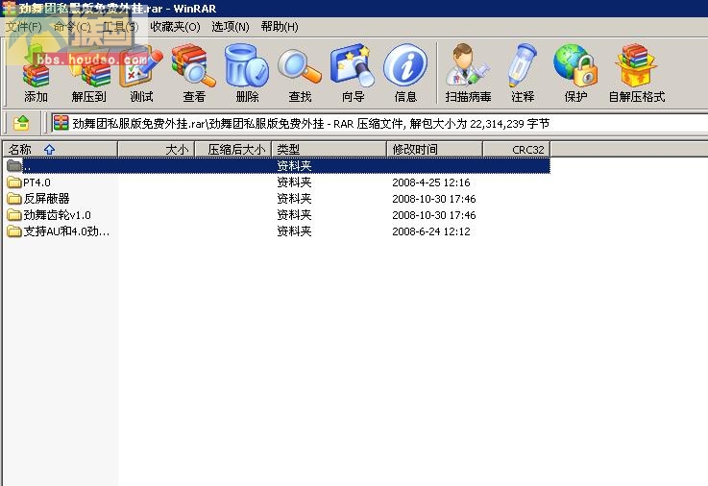
Task: Click the archive path address field
Action: (379, 123)
